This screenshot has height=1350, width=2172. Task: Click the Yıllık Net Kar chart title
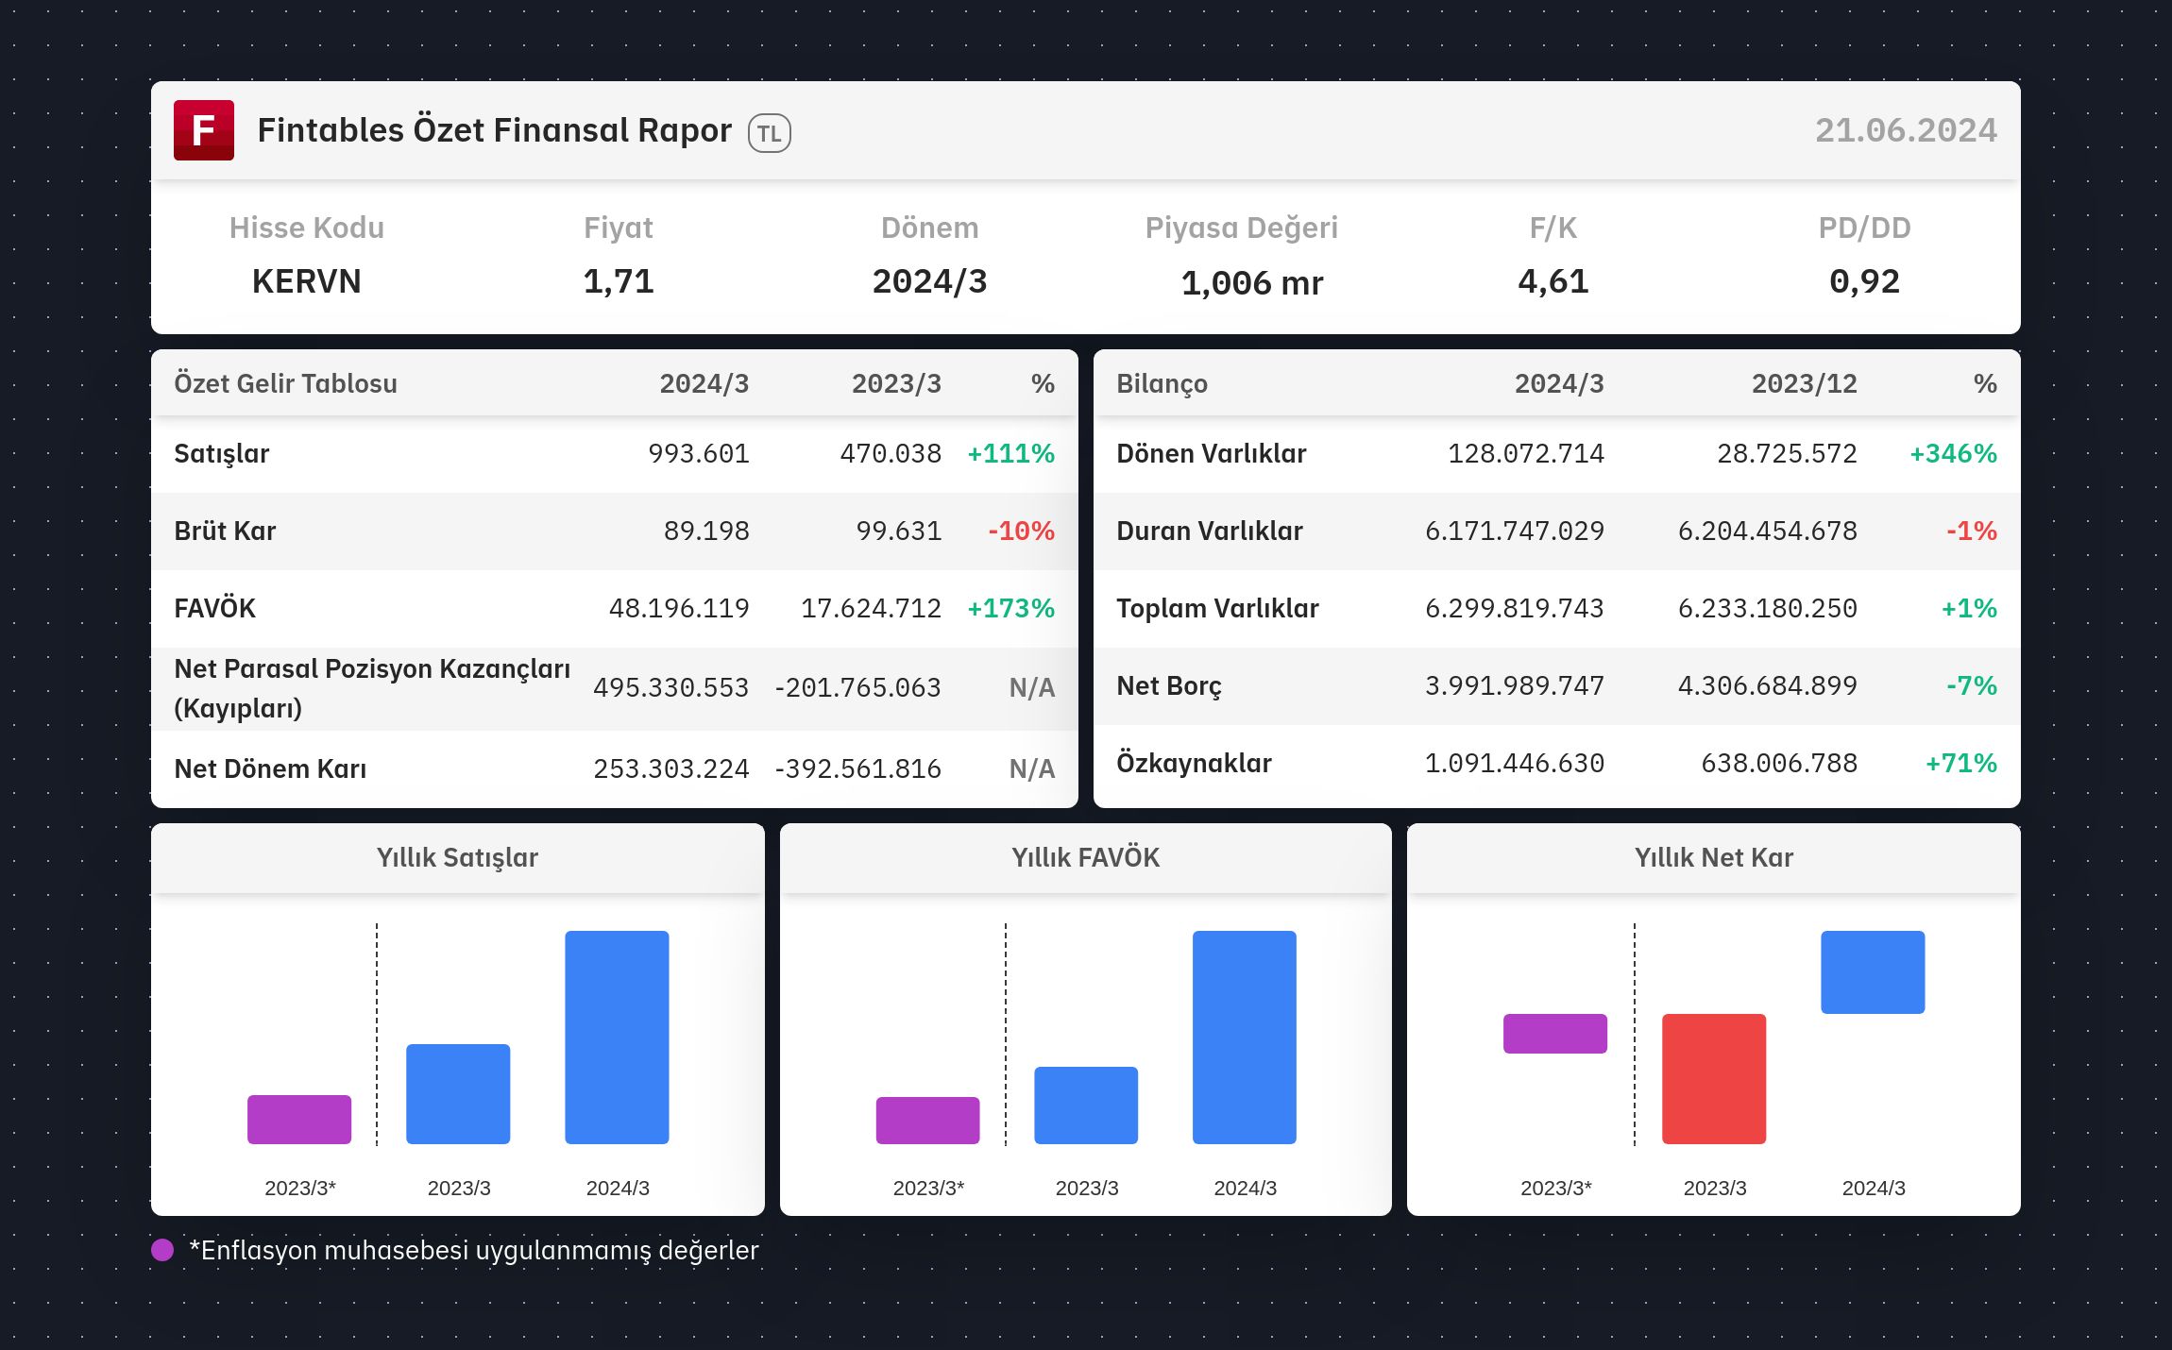click(1713, 857)
